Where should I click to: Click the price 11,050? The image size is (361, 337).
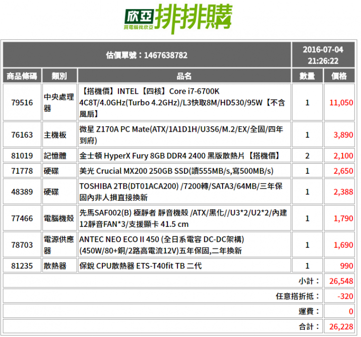coord(341,103)
